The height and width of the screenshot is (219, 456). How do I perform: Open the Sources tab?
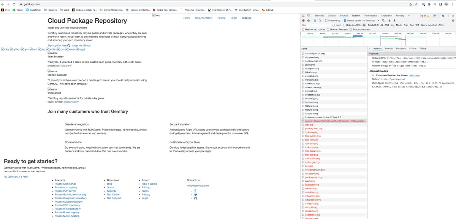click(x=344, y=16)
